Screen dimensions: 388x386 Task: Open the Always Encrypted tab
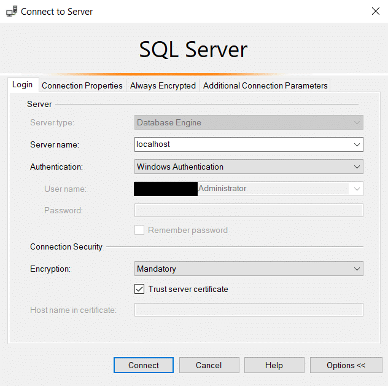[x=163, y=85]
